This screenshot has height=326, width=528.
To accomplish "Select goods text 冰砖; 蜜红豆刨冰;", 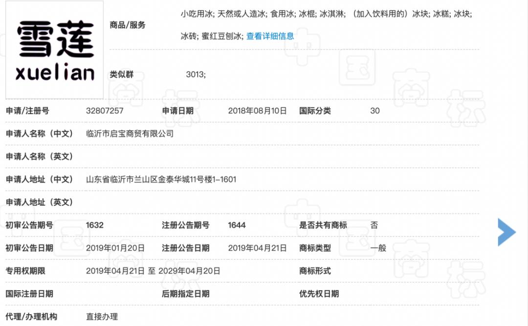I will point(212,36).
